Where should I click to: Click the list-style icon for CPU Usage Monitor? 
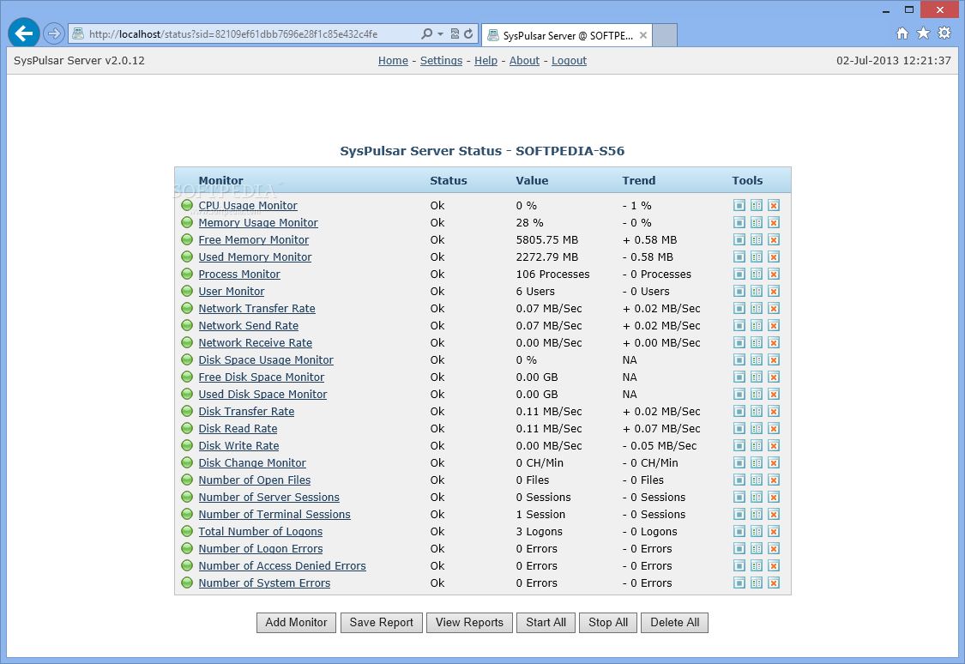(x=757, y=206)
